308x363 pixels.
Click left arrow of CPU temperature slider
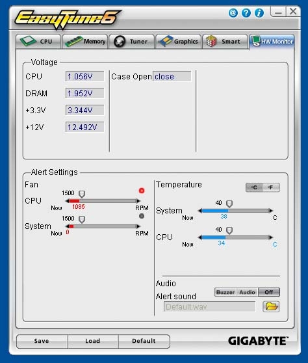point(200,237)
